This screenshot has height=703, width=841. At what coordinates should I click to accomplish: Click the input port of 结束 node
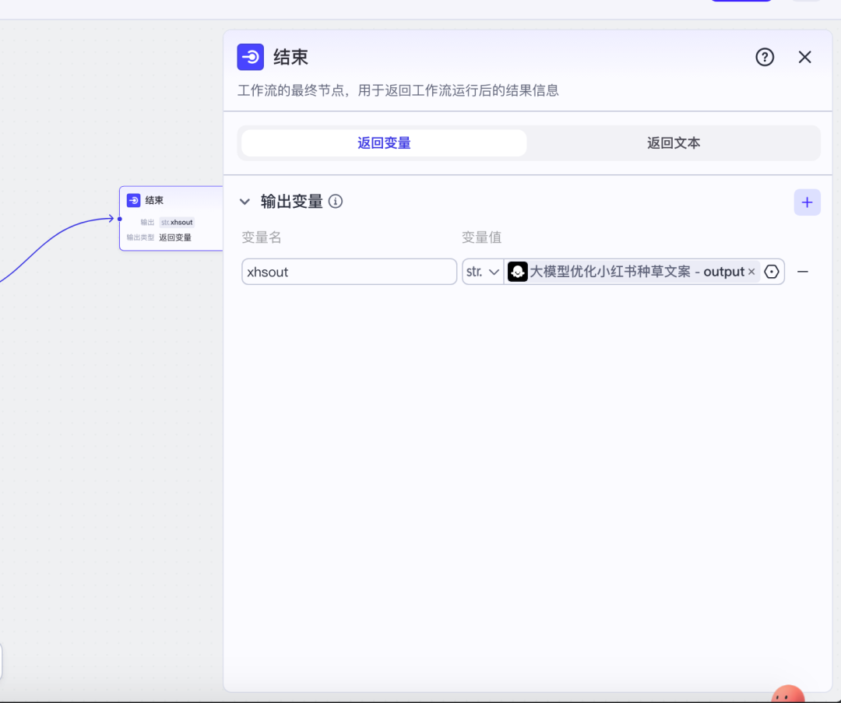point(120,219)
